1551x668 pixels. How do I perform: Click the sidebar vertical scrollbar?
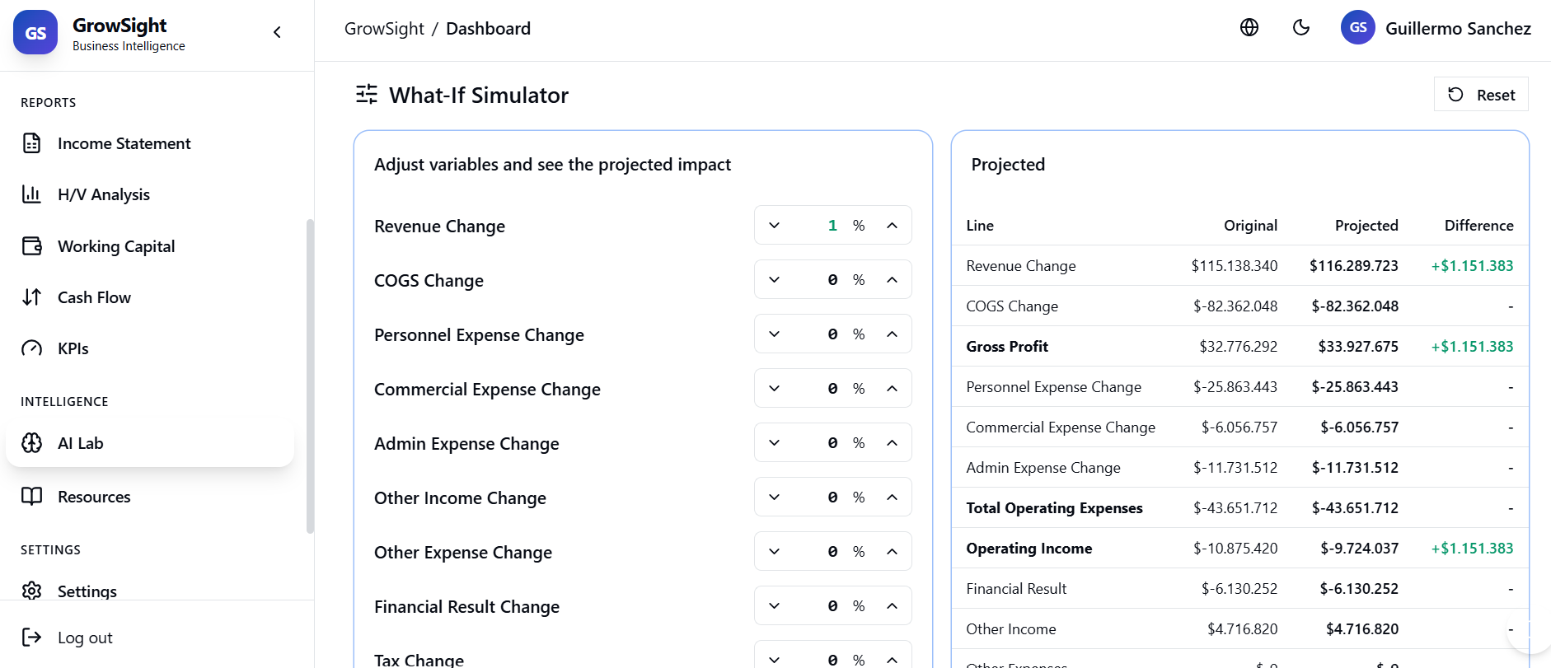click(x=310, y=376)
